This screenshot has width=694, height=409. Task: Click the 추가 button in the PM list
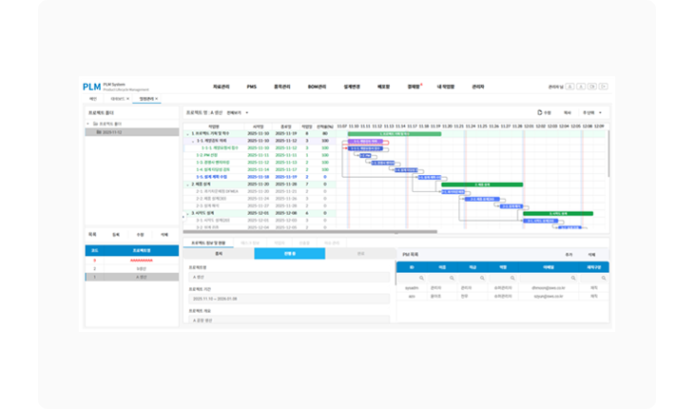(569, 255)
